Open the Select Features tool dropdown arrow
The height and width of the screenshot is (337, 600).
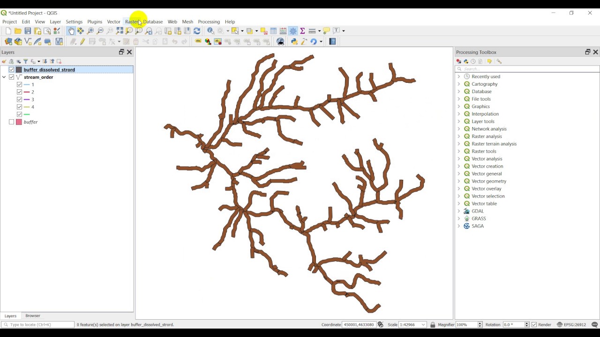tap(242, 31)
